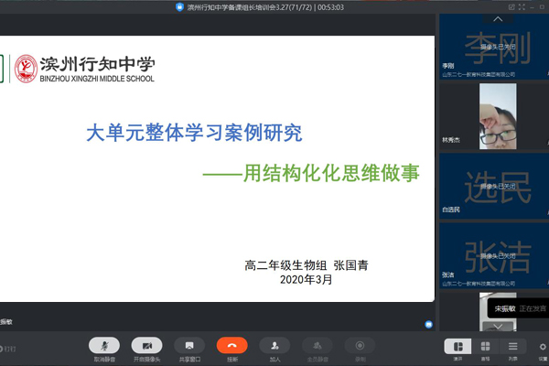Expand participant strip downward with bottom chevron

tap(498, 327)
